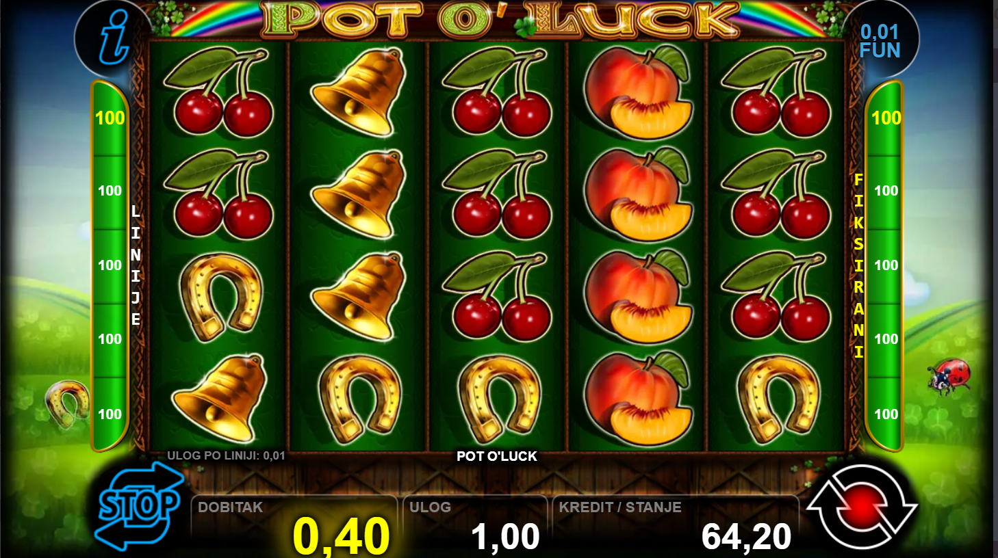Click the bottom bell on first reel
The width and height of the screenshot is (998, 558).
(x=220, y=399)
